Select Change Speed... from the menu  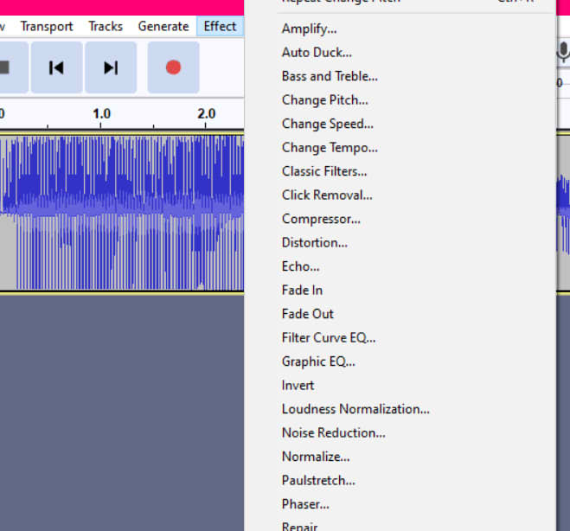pos(400,124)
